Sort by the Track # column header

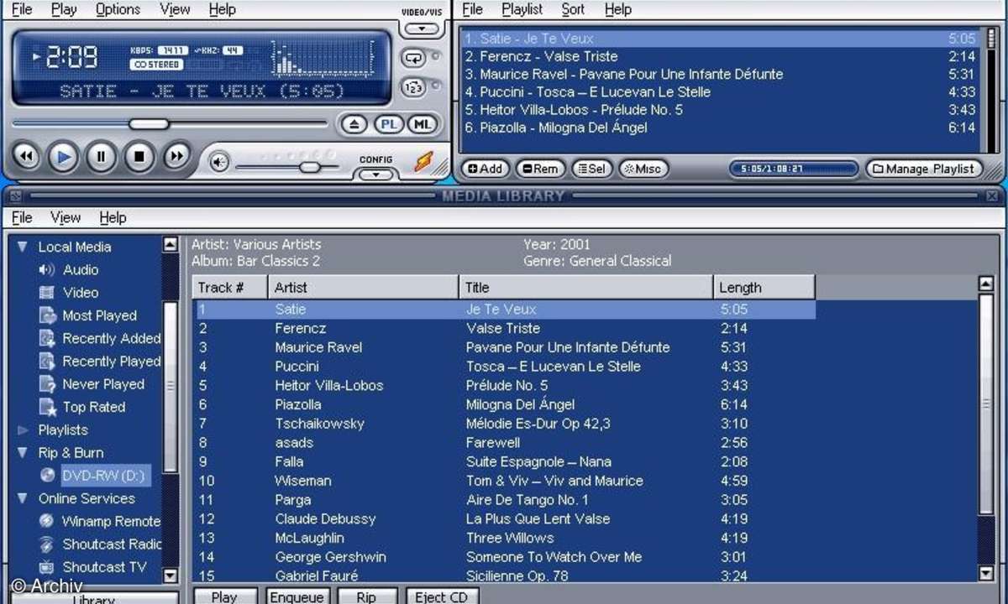pyautogui.click(x=230, y=287)
